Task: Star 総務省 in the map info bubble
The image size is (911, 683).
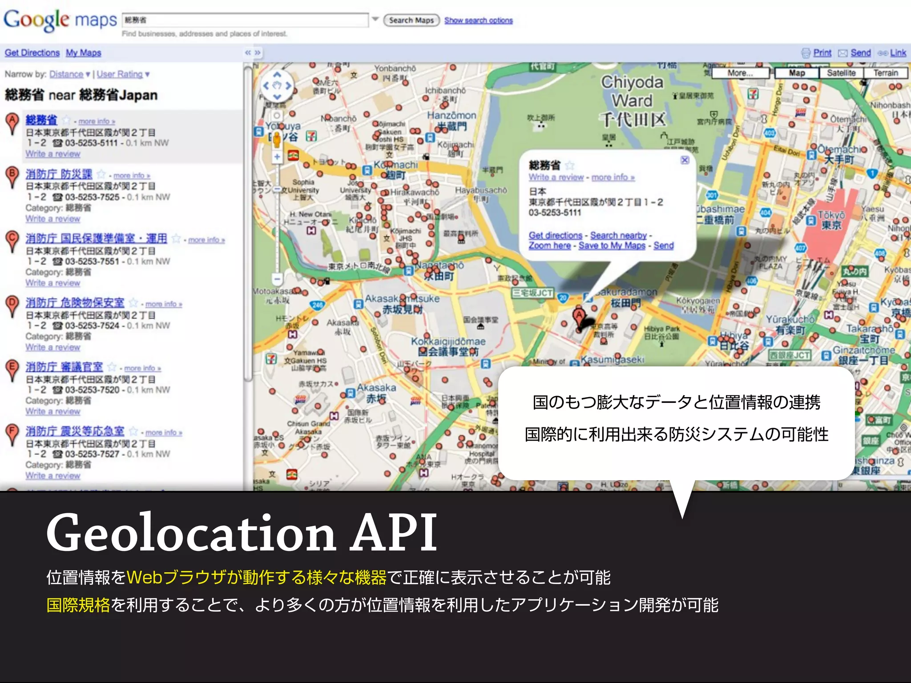Action: point(570,166)
